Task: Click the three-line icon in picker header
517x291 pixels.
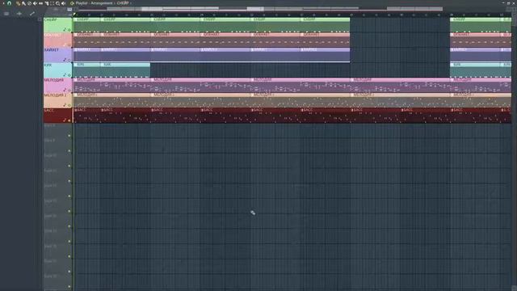Action: pyautogui.click(x=6, y=14)
